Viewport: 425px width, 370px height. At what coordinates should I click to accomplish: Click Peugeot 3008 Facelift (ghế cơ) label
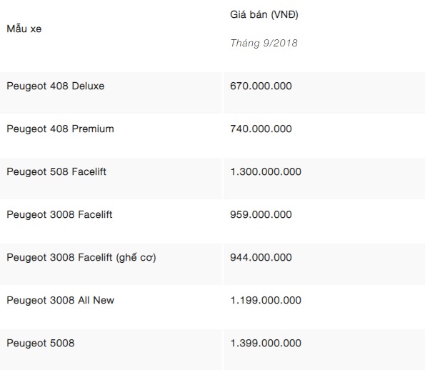[81, 258]
